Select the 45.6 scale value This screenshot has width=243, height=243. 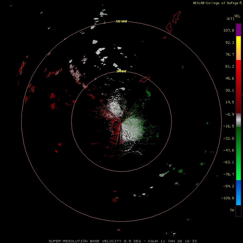(x=230, y=78)
